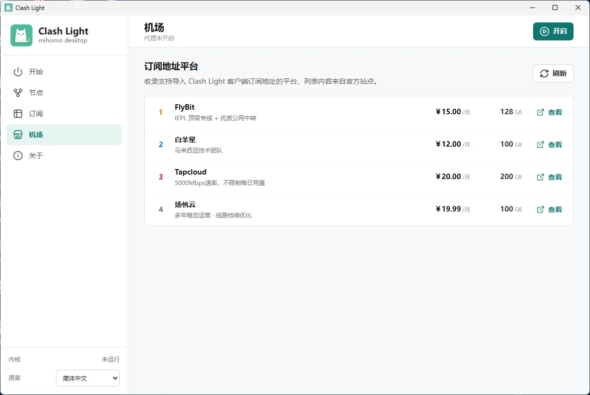The width and height of the screenshot is (590, 395).
Task: Click 'mihomo desktop' subtitle
Action: 63,40
